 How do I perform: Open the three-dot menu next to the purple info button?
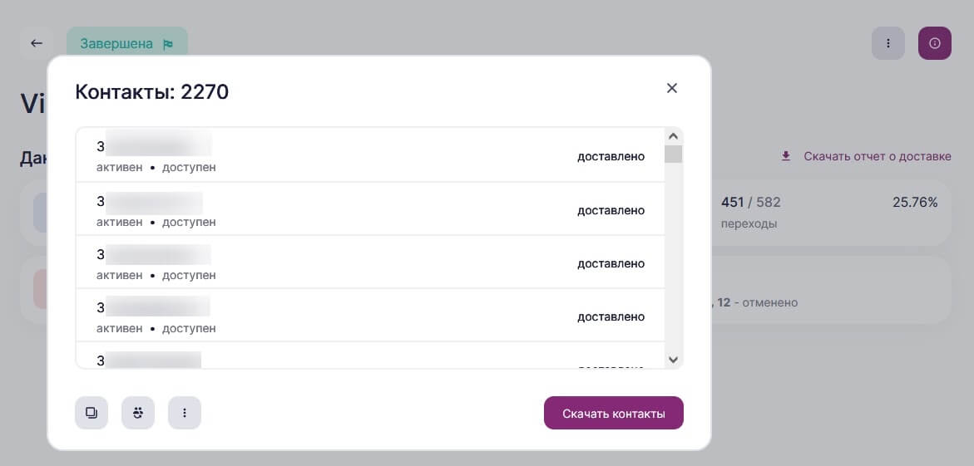pos(888,43)
